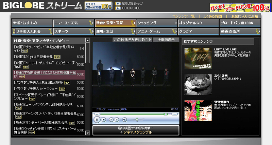
Task: Open コンテンツ一覧 link
Action: click(183, 16)
